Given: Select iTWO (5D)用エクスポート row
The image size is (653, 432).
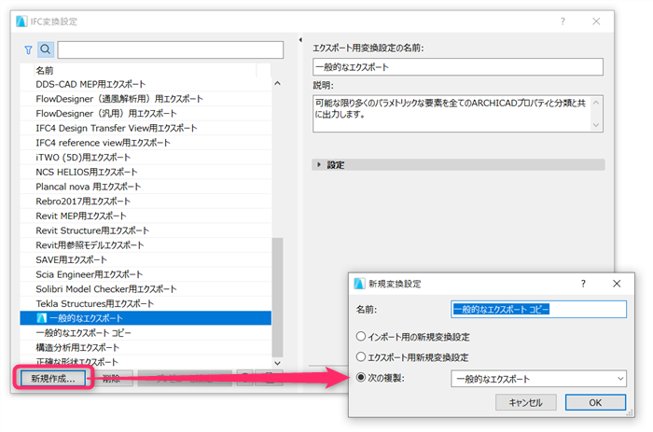Looking at the screenshot, I should tap(146, 157).
